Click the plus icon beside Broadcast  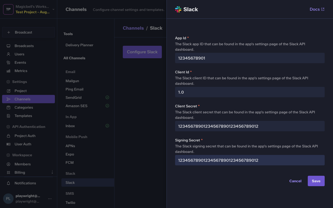click(9, 32)
